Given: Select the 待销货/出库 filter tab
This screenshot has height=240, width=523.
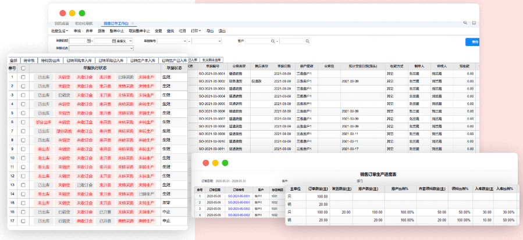Looking at the screenshot, I should (x=50, y=60).
